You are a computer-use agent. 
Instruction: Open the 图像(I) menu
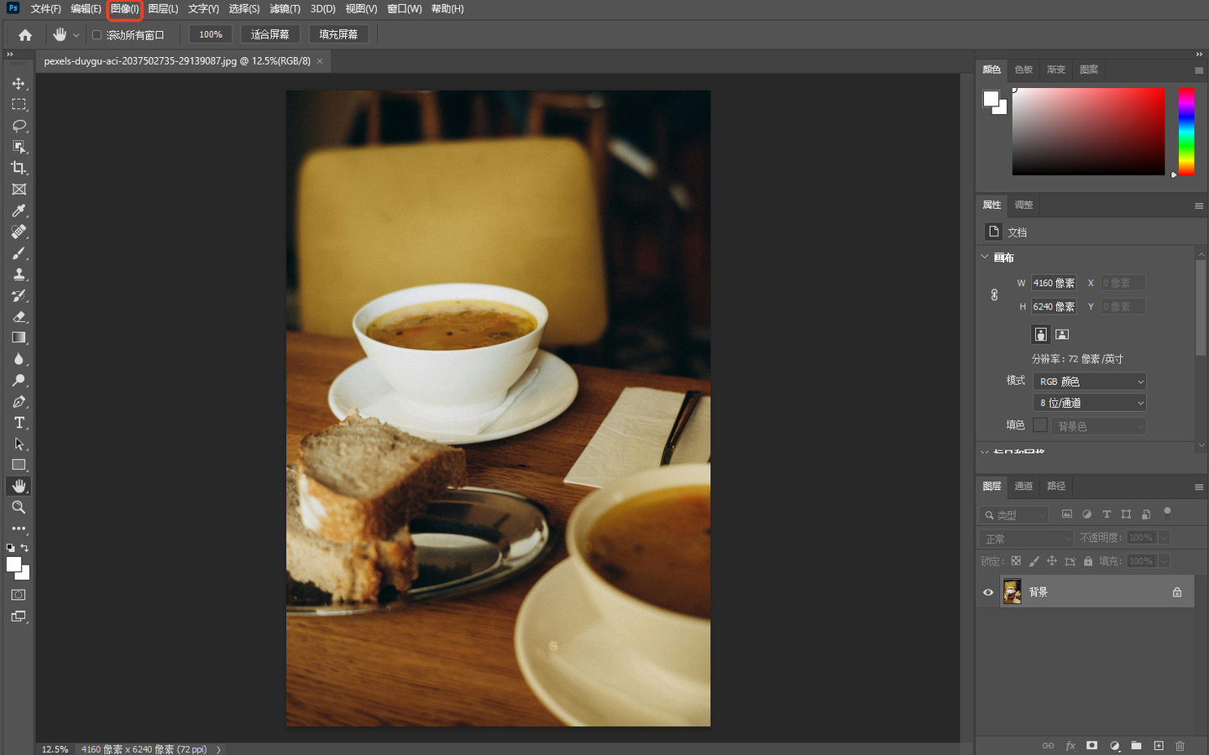click(124, 9)
